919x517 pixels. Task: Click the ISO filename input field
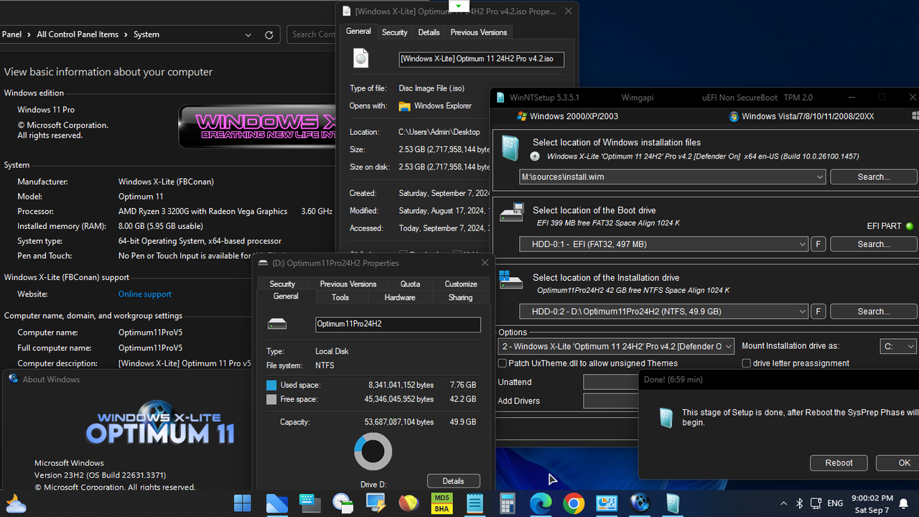[481, 58]
